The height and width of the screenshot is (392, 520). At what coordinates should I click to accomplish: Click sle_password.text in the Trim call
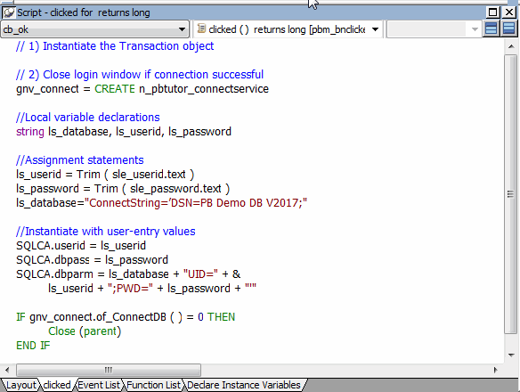[175, 189]
